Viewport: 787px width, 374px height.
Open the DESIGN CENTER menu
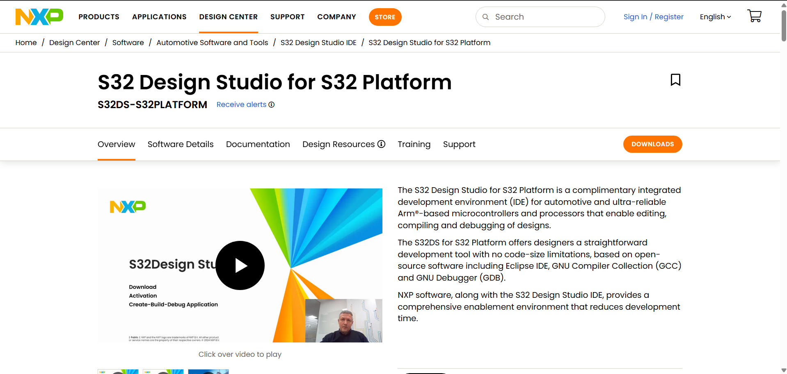pyautogui.click(x=229, y=17)
